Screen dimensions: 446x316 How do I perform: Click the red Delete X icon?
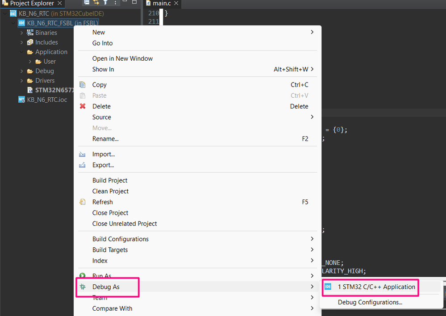[x=83, y=106]
